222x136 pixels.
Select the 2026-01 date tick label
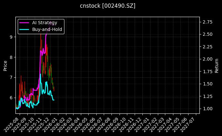[x=52, y=124]
